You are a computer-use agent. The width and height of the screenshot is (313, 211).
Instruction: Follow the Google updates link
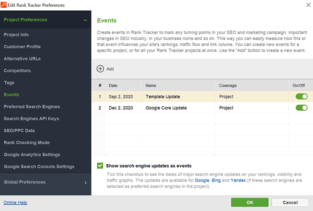(202, 180)
